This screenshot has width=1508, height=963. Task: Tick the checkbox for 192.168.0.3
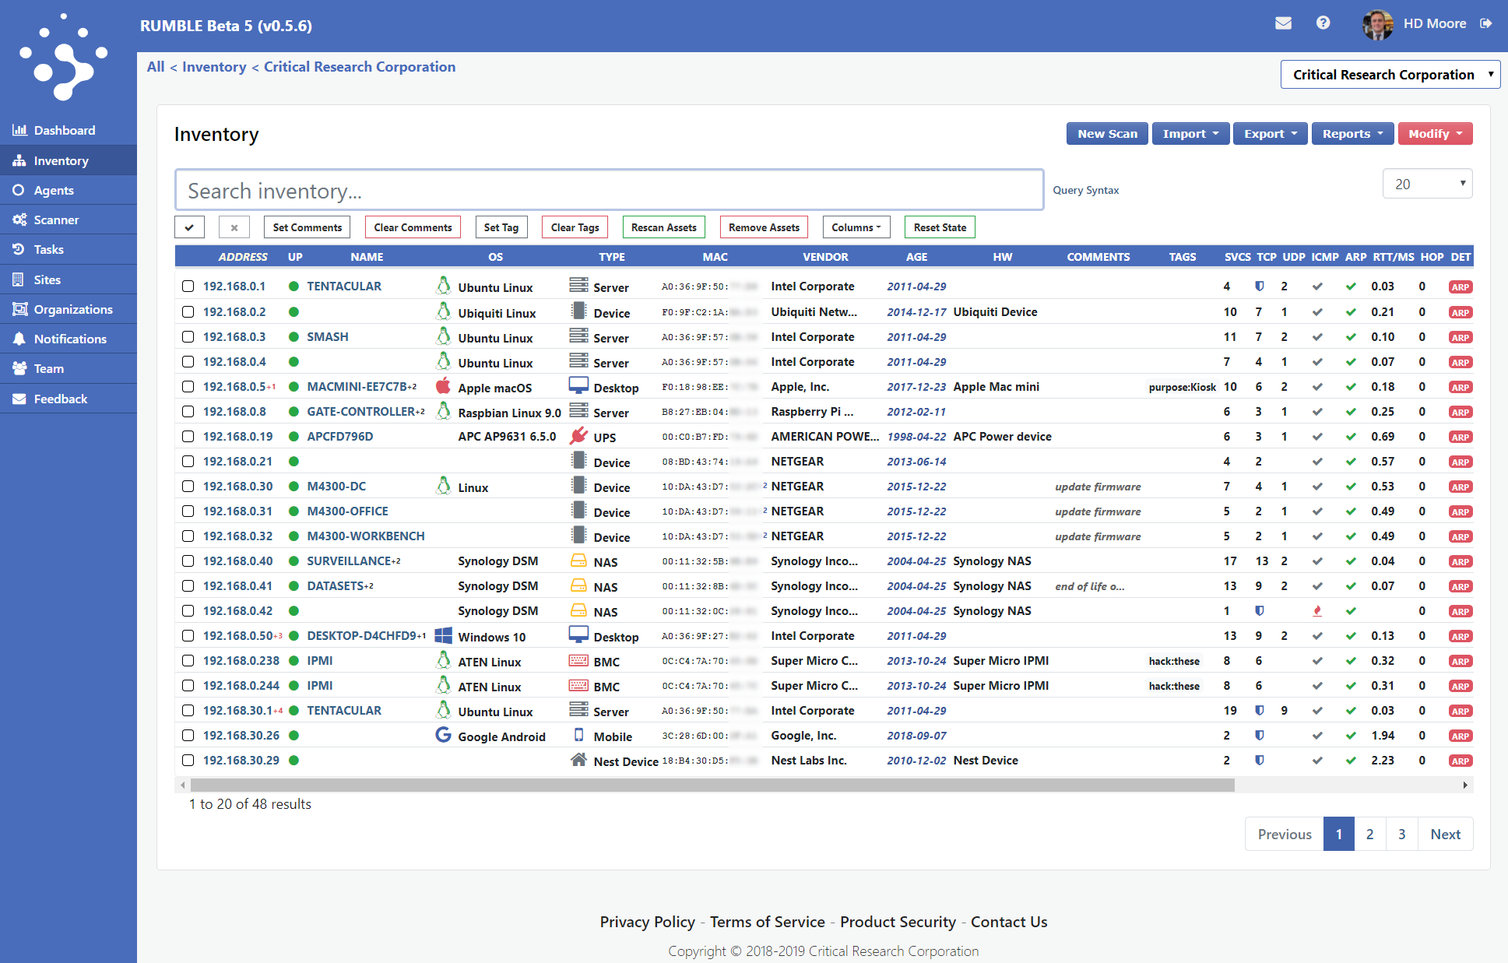click(188, 337)
